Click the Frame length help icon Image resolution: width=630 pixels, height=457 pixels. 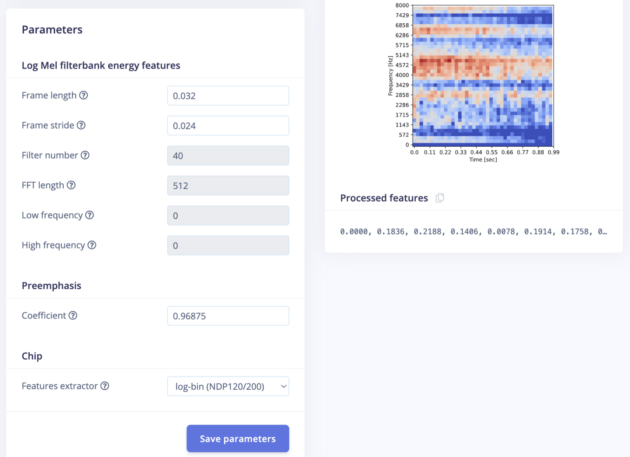tap(84, 95)
